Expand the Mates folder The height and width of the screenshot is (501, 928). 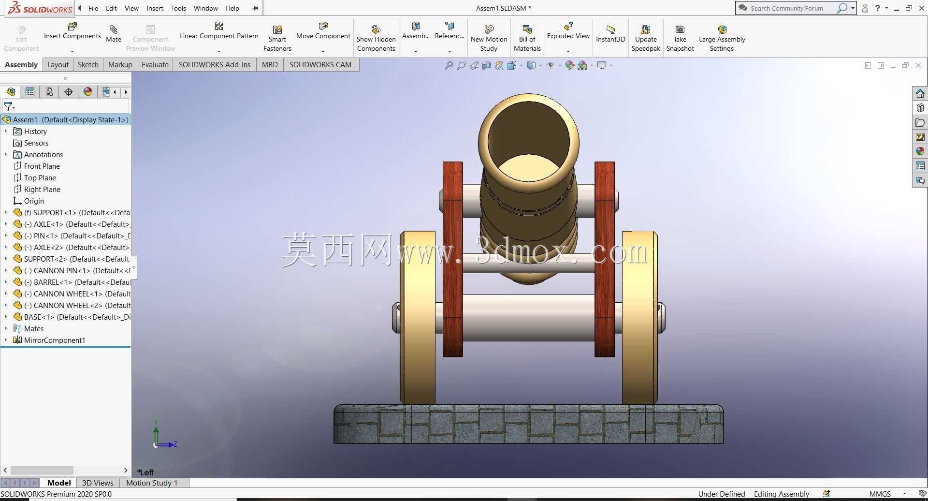6,328
